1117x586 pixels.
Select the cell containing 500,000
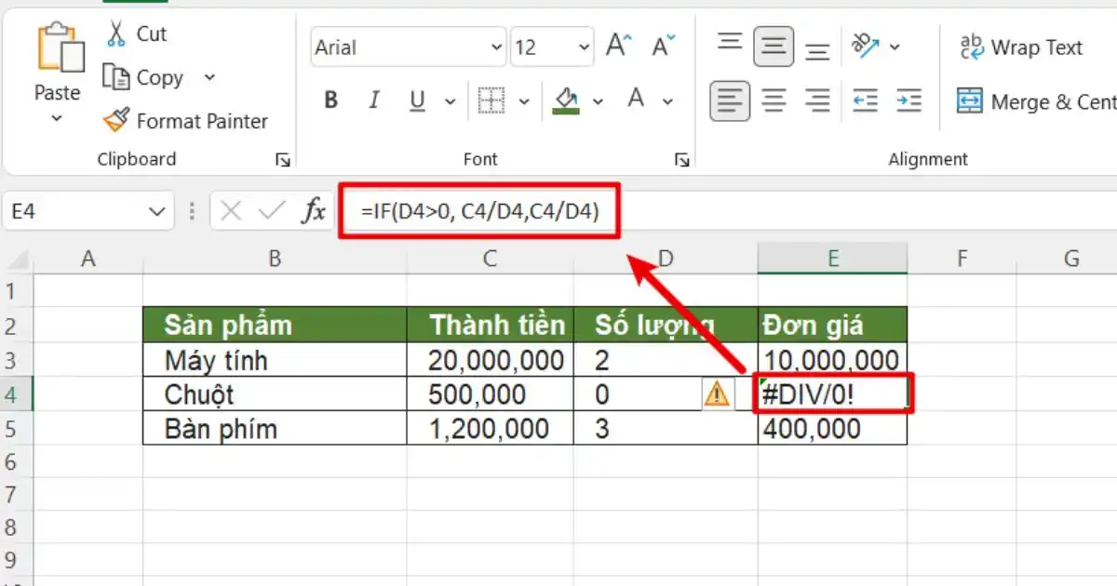coord(490,394)
